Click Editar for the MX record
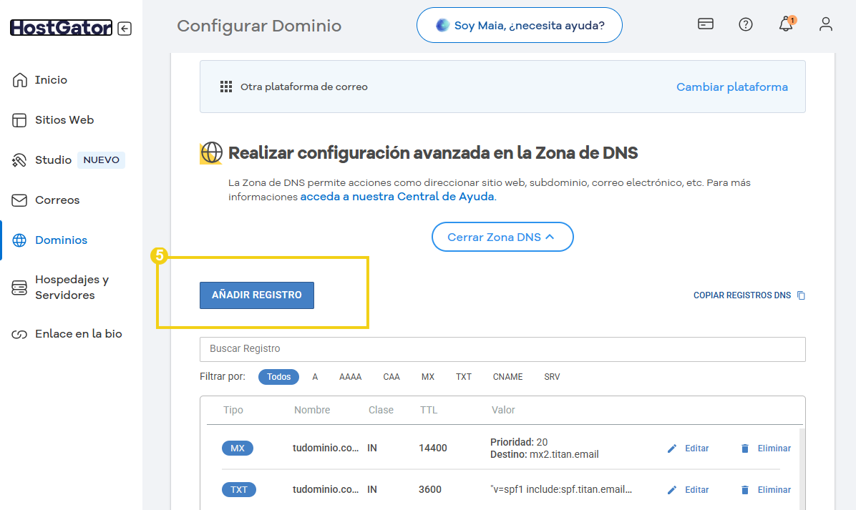856x510 pixels. tap(696, 448)
